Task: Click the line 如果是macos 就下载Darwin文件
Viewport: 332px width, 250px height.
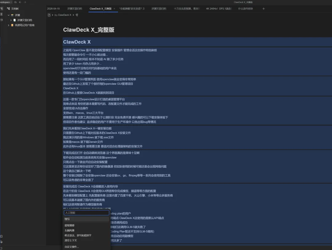Action: pyautogui.click(x=83, y=142)
